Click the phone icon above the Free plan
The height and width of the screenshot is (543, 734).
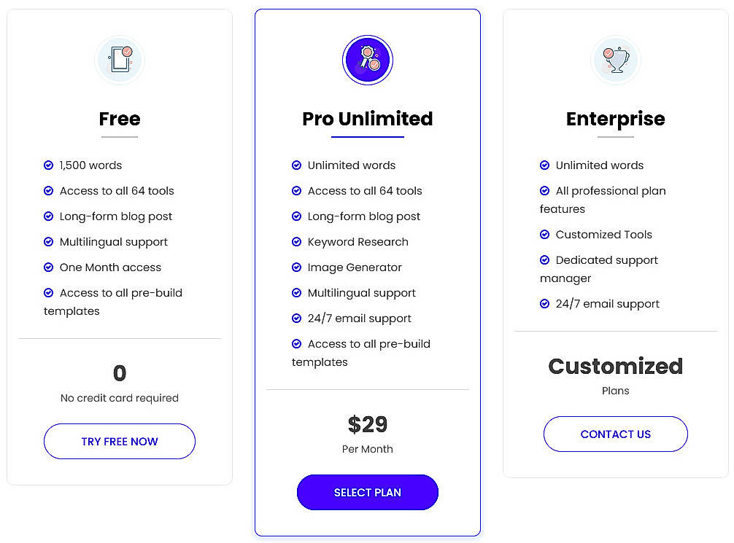tap(119, 60)
